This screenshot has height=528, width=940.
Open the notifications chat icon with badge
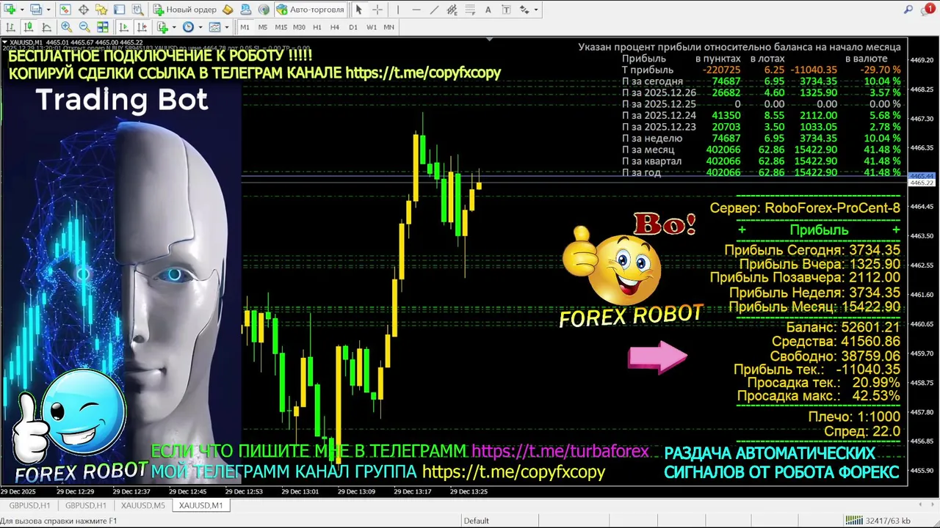click(x=928, y=10)
